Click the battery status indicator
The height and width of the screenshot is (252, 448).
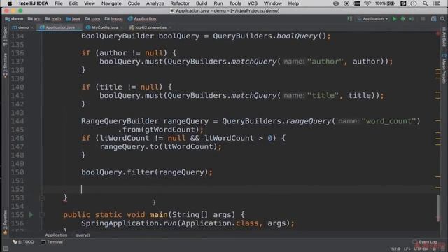click(x=385, y=3)
